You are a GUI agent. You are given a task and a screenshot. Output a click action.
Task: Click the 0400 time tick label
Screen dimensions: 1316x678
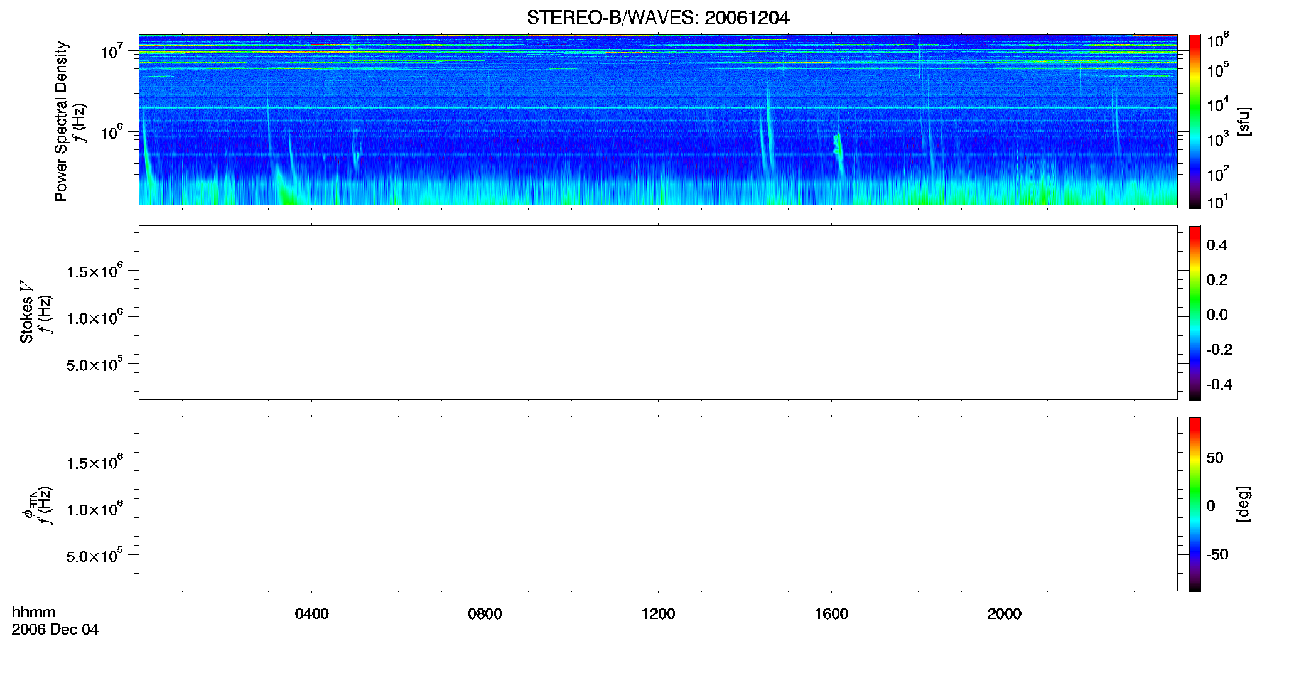(312, 614)
